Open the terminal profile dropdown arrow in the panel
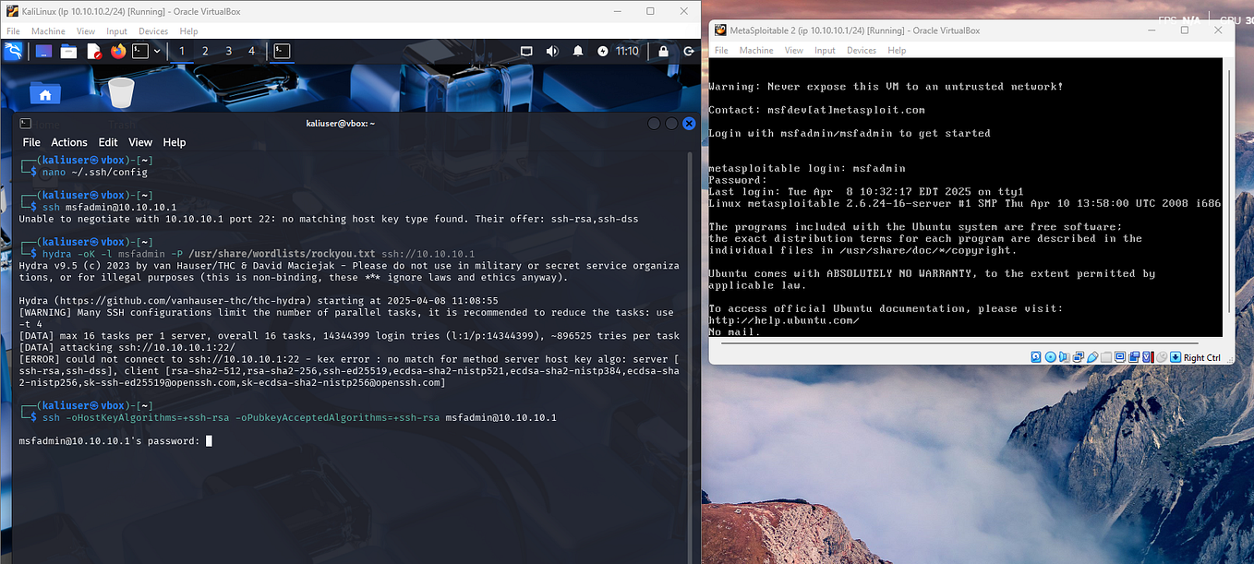Screen dimensions: 1254x564 157,51
